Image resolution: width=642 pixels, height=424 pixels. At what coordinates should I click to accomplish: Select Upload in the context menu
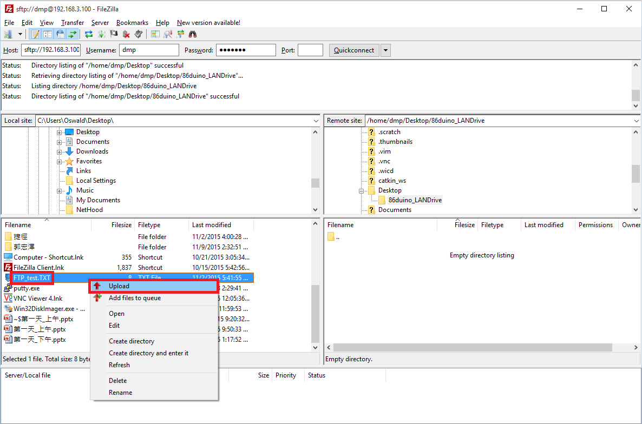pyautogui.click(x=154, y=286)
